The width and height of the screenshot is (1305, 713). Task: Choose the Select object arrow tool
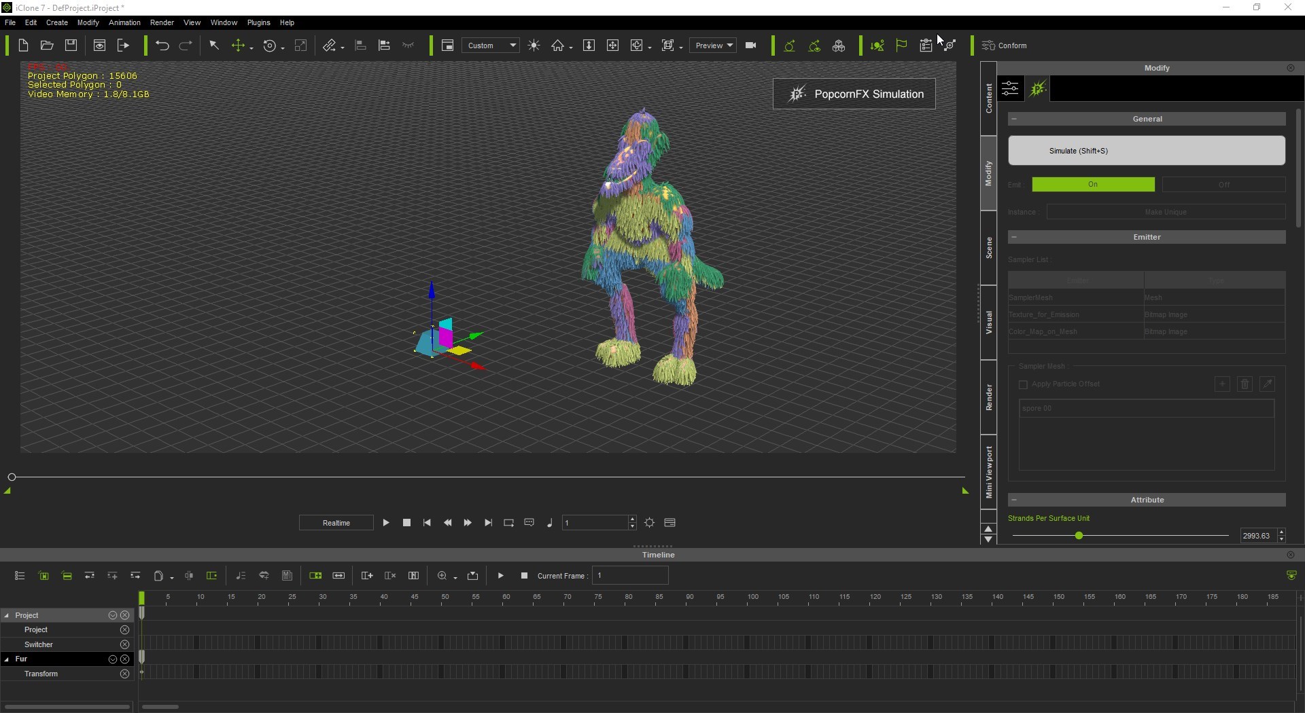tap(213, 45)
